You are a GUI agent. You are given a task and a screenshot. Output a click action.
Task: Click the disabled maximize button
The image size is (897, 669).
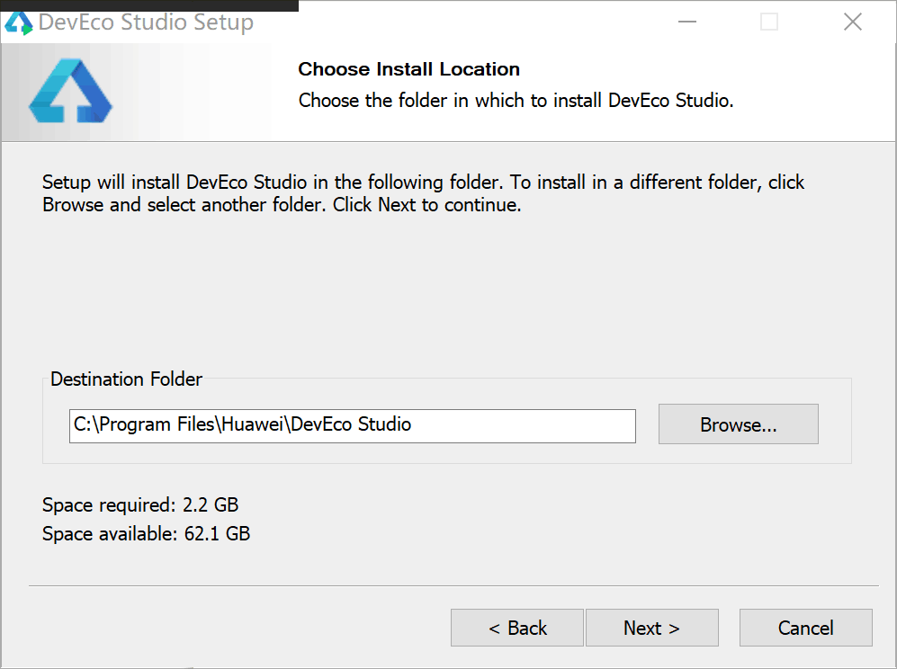[x=769, y=22]
